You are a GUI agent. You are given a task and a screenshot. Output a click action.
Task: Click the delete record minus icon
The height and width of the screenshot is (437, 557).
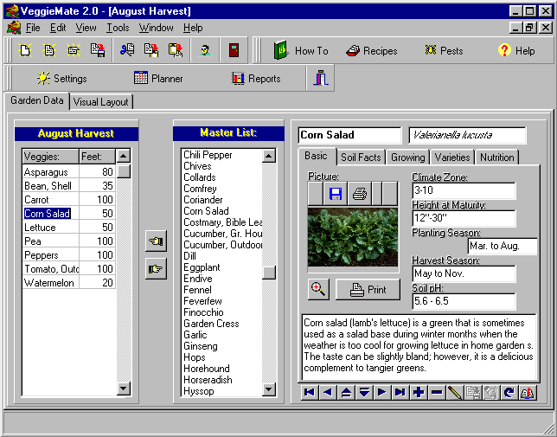(x=437, y=392)
